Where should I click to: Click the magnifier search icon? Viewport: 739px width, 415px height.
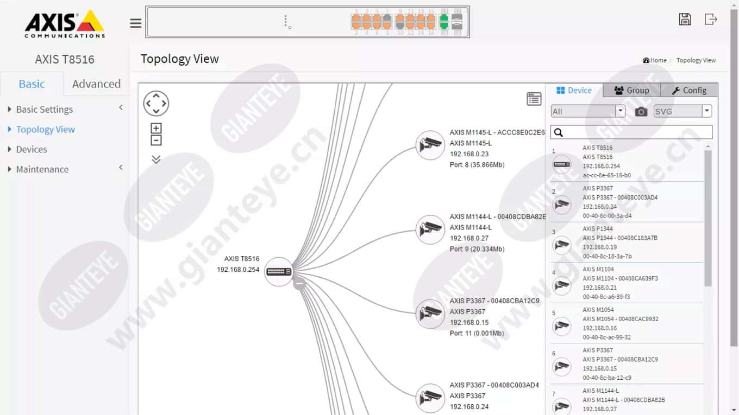(x=558, y=132)
